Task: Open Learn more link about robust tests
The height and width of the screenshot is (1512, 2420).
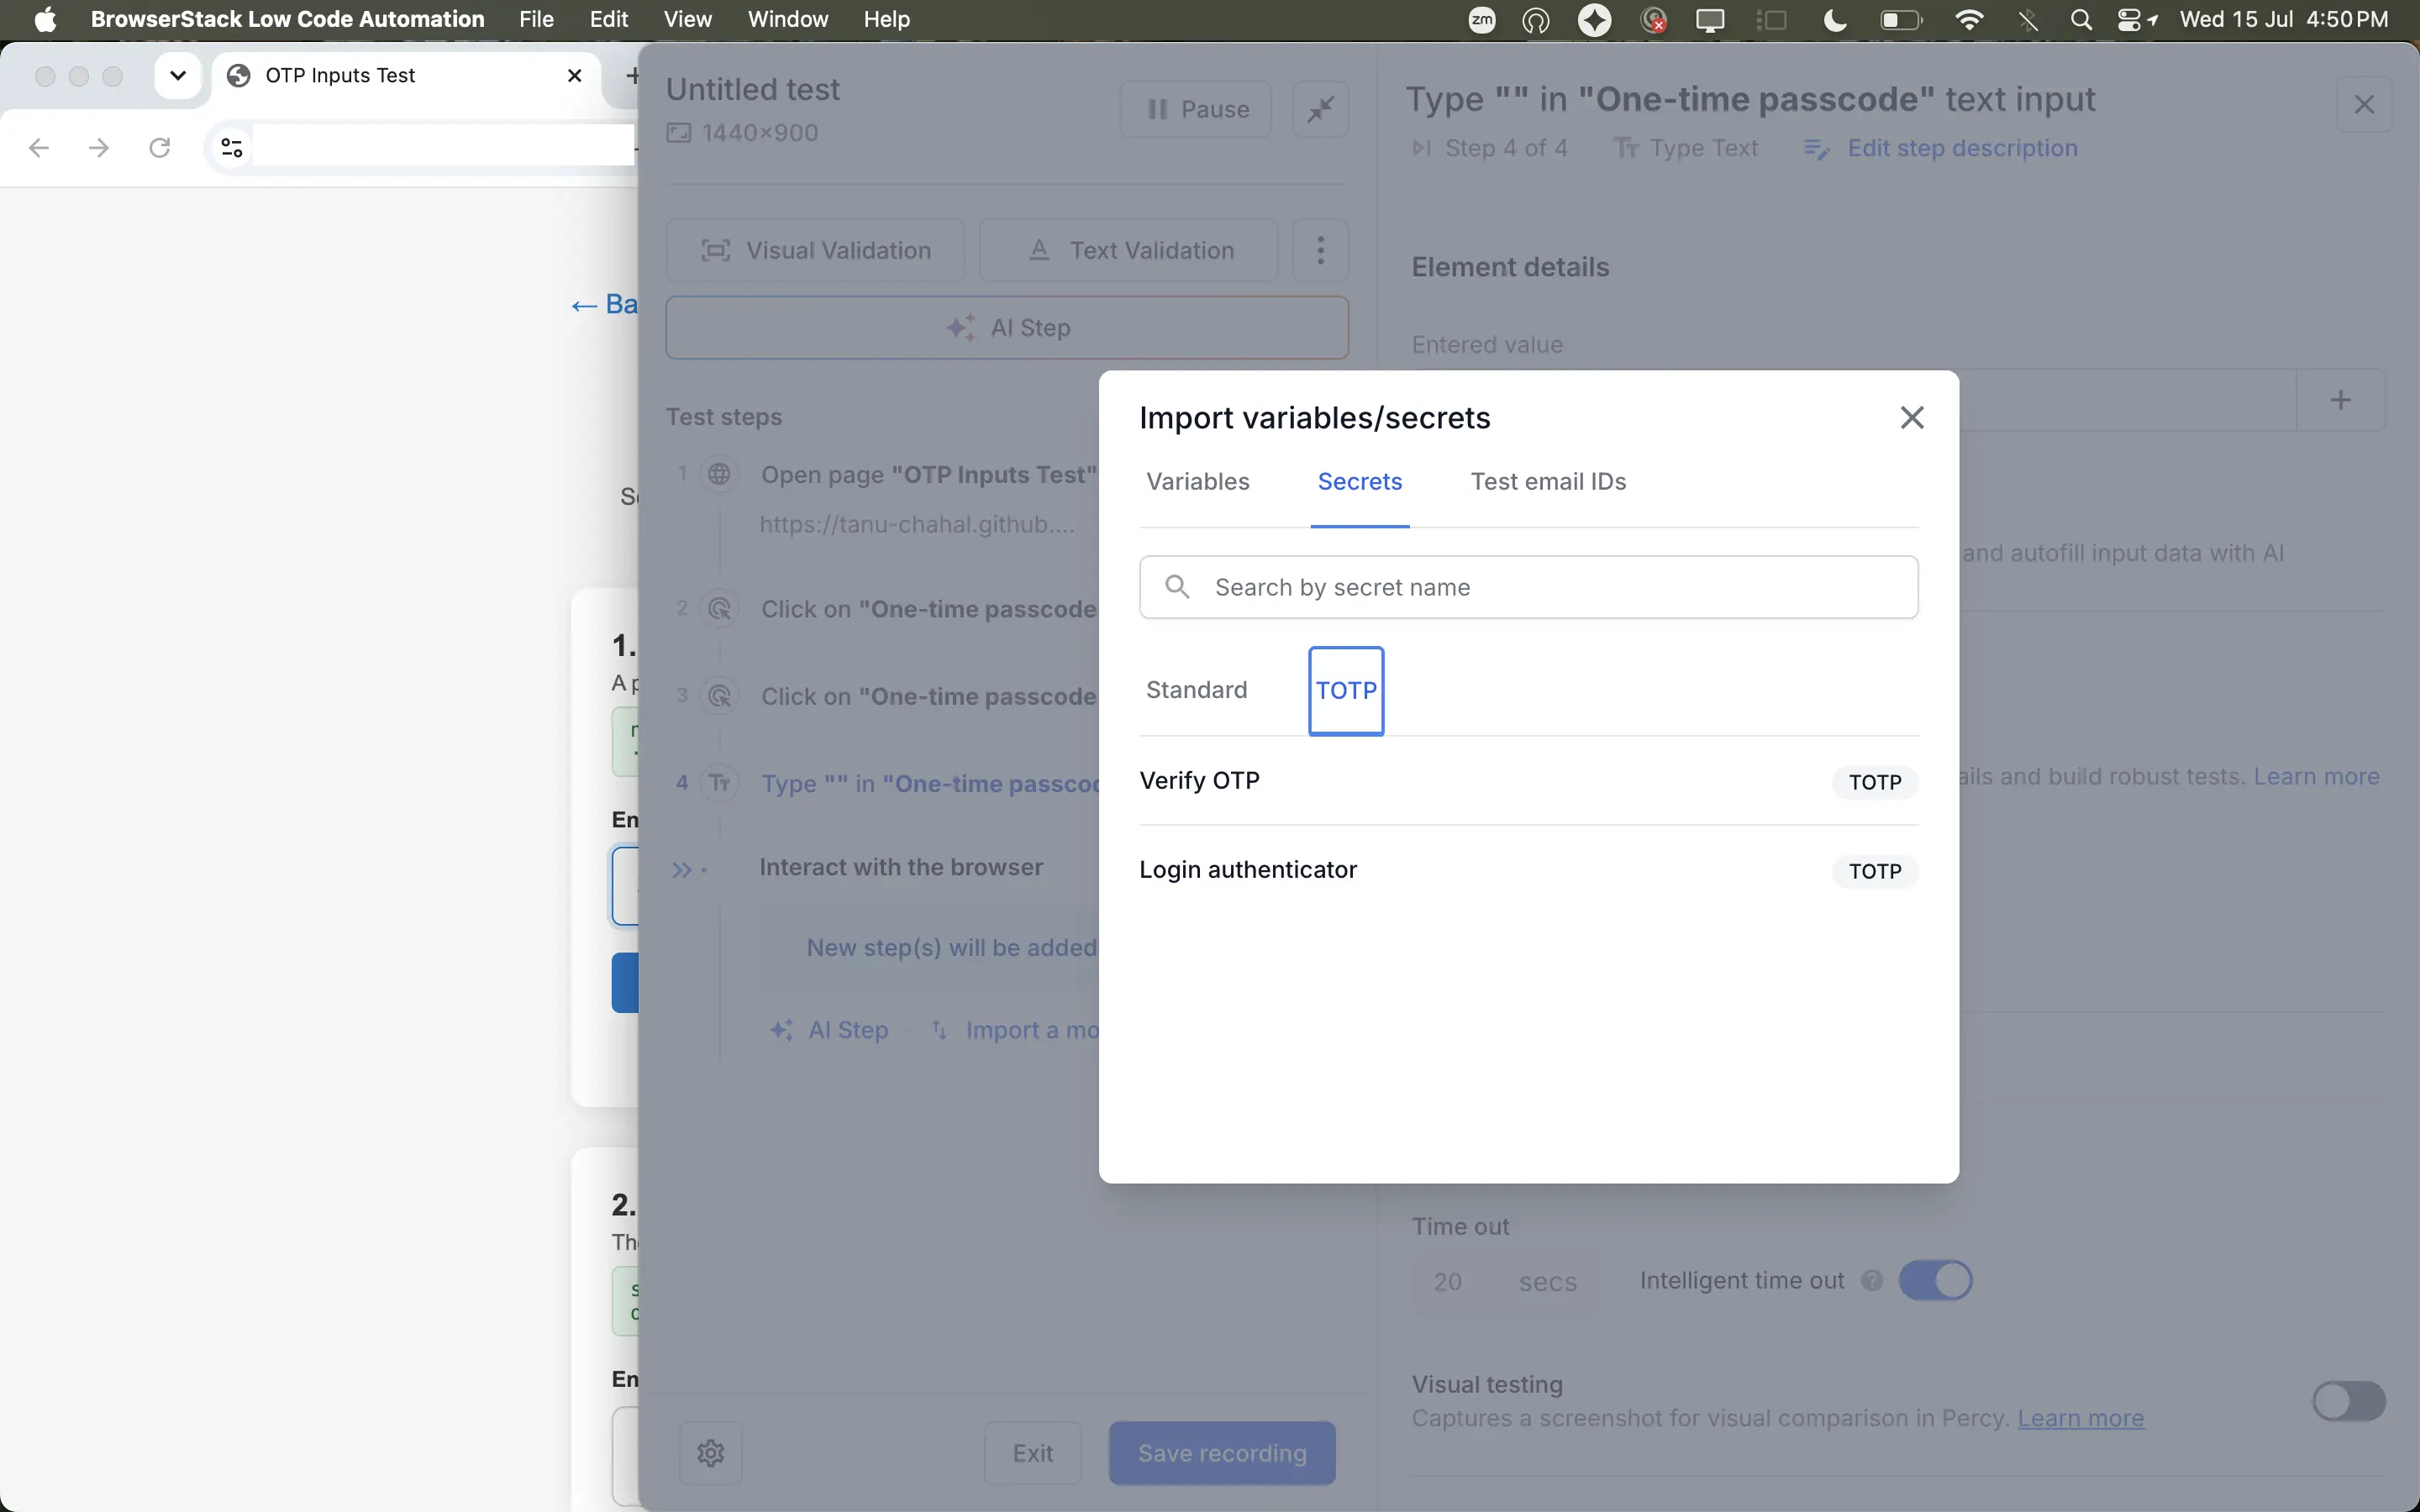Action: pos(2316,777)
